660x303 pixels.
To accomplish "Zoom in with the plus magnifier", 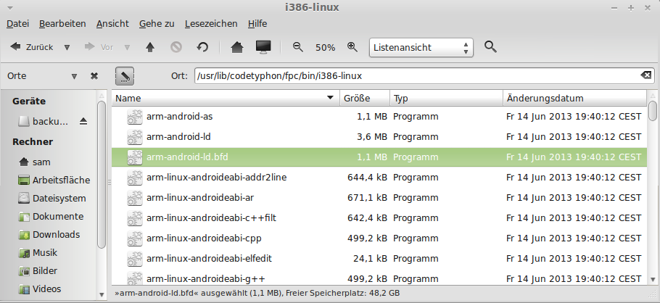I will coord(352,47).
